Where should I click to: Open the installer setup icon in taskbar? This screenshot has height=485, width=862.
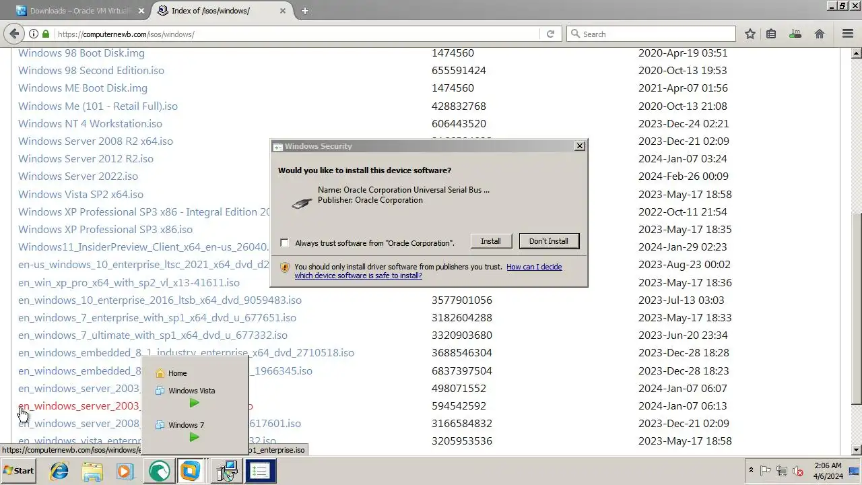[228, 471]
